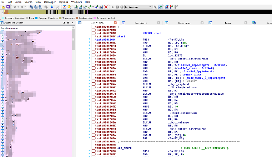Image resolution: width=272 pixels, height=157 pixels.
Task: Open the forward-arrow history dropdown
Action: click(25, 7)
